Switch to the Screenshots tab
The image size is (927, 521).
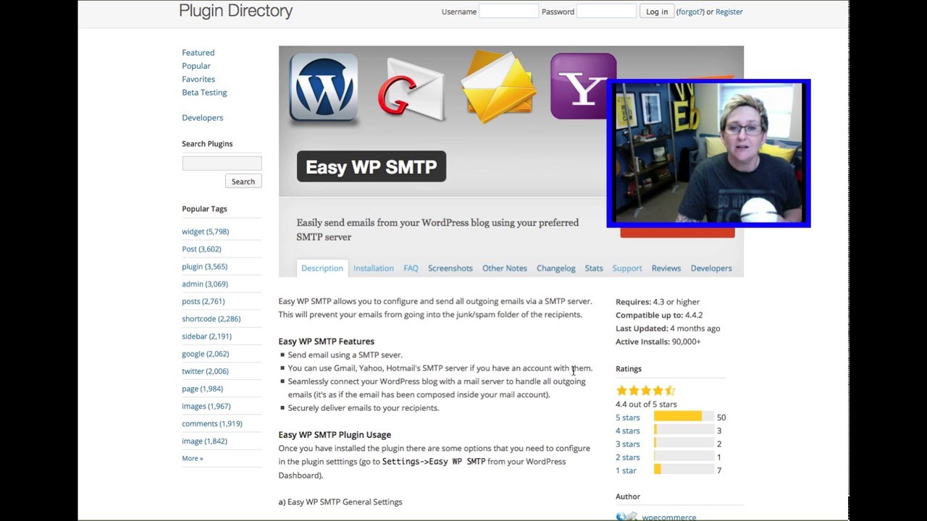tap(450, 268)
